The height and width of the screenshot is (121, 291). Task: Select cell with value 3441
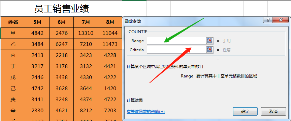pyautogui.click(x=37, y=100)
